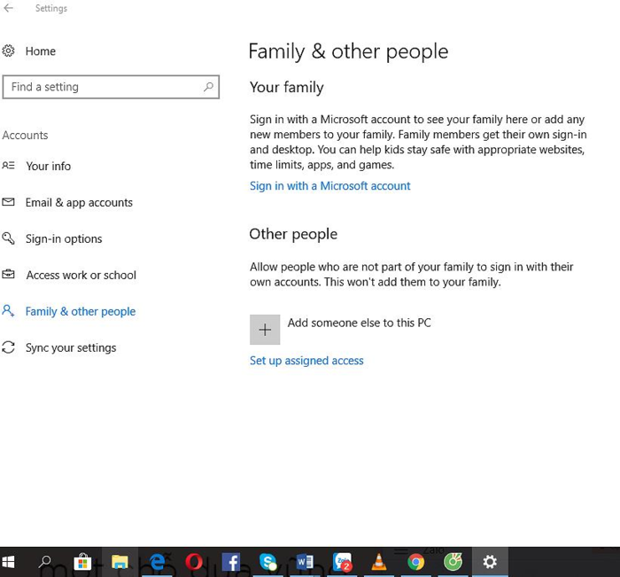The width and height of the screenshot is (620, 577).
Task: Open the Windows Start menu
Action: pos(9,562)
